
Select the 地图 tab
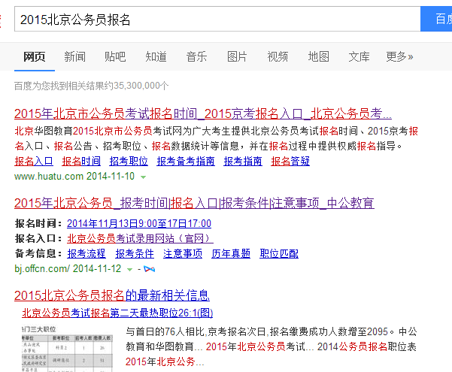[x=318, y=56]
